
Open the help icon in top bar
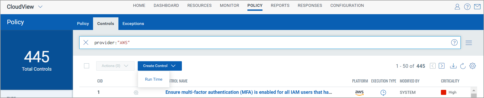point(467,7)
